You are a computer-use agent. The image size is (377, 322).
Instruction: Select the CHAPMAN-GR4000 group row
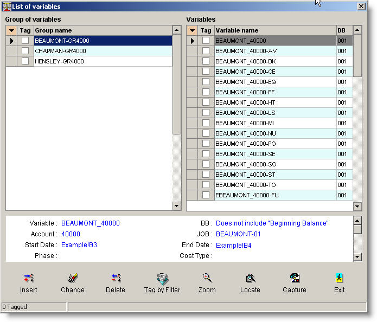(103, 51)
